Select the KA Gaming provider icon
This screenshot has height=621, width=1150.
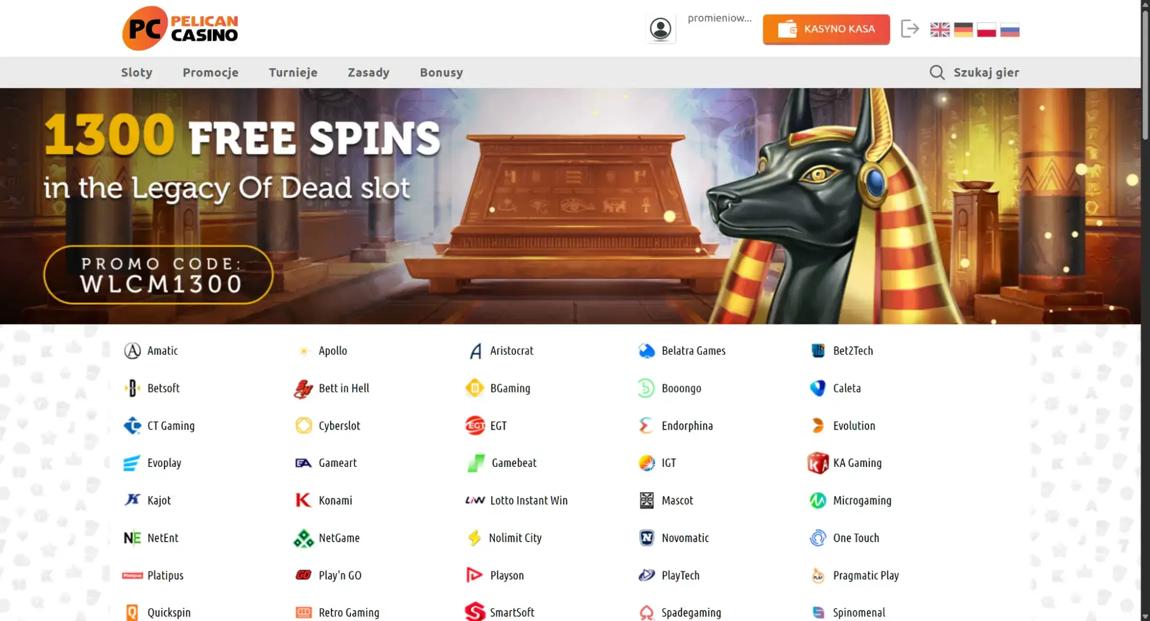817,463
